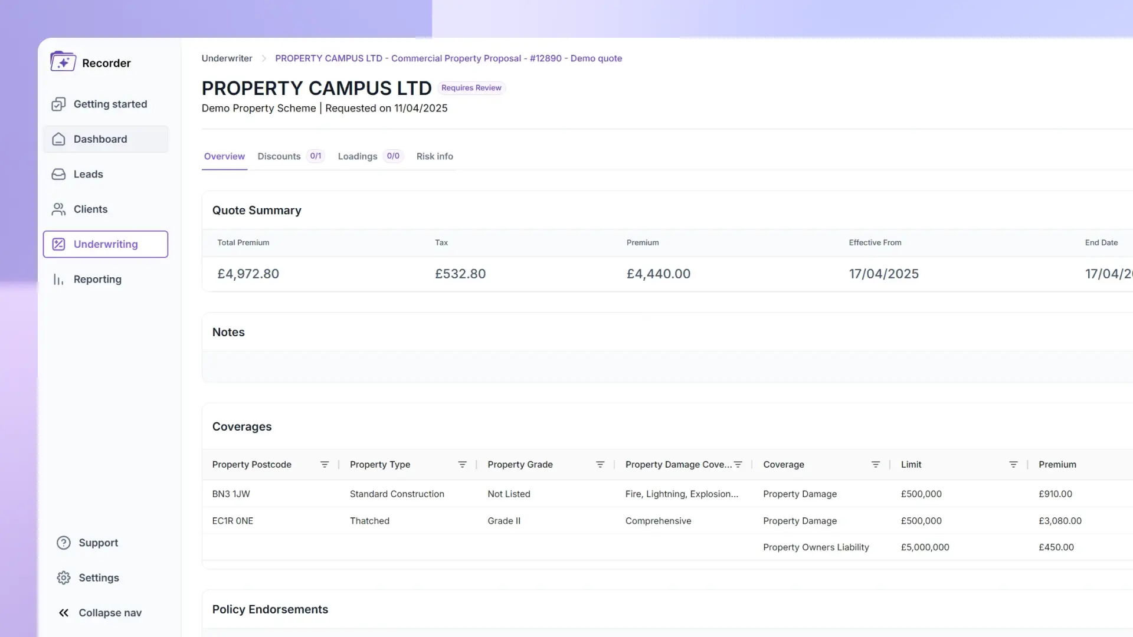
Task: Open Leads inbox icon
Action: click(58, 174)
